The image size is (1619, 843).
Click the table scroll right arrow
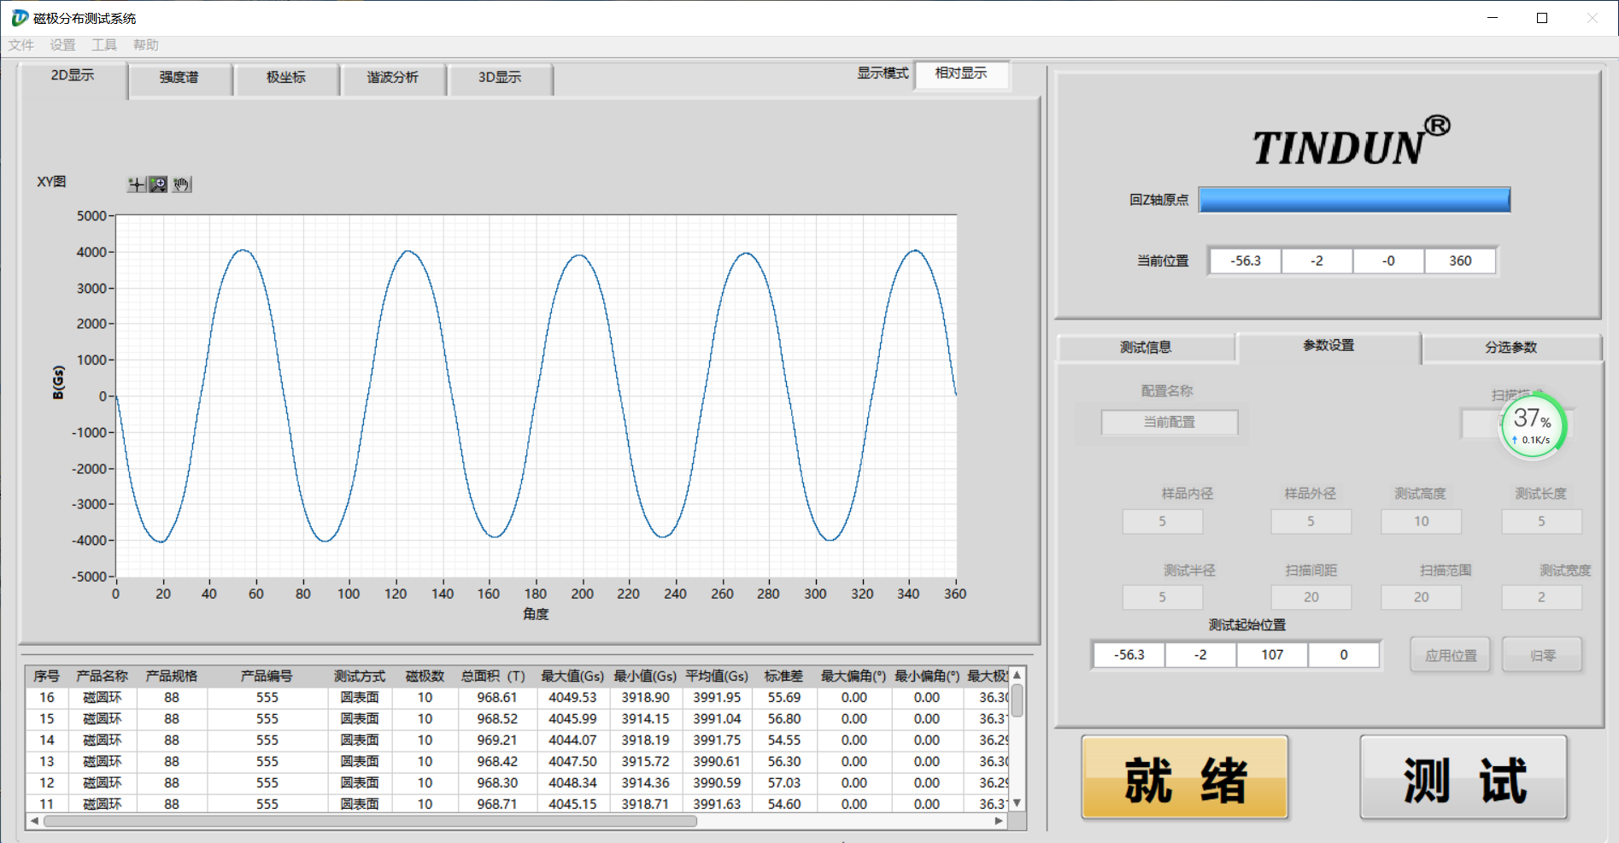(x=999, y=821)
